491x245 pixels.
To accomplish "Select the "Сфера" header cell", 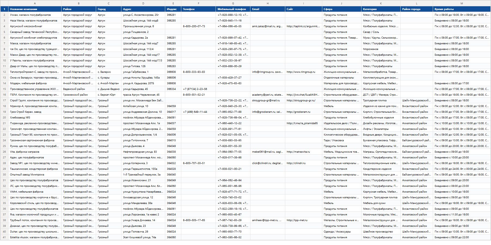I will pos(342,9).
